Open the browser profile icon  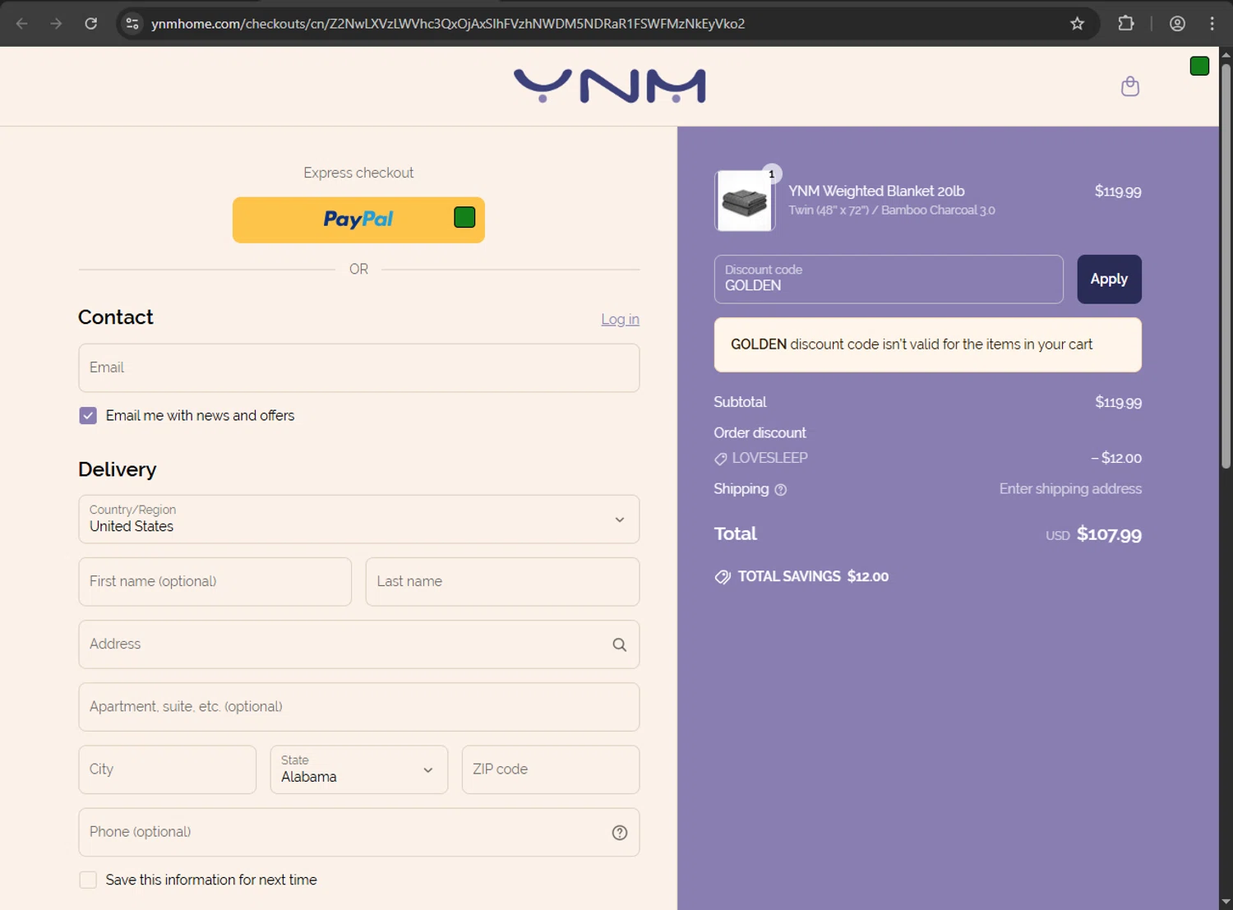[1177, 24]
